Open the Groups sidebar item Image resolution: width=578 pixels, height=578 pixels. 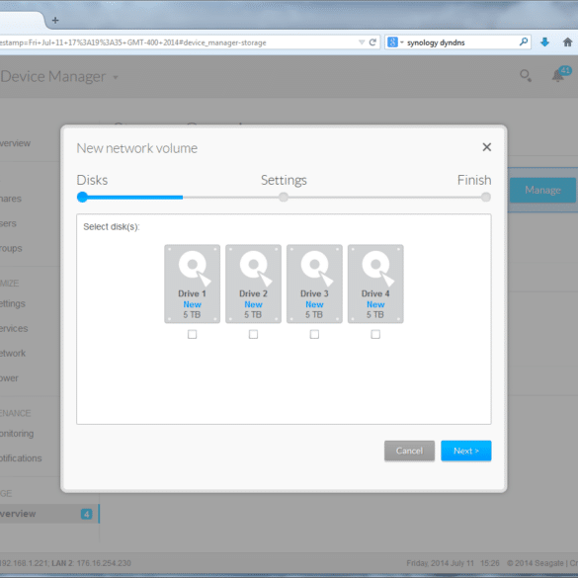pos(11,248)
